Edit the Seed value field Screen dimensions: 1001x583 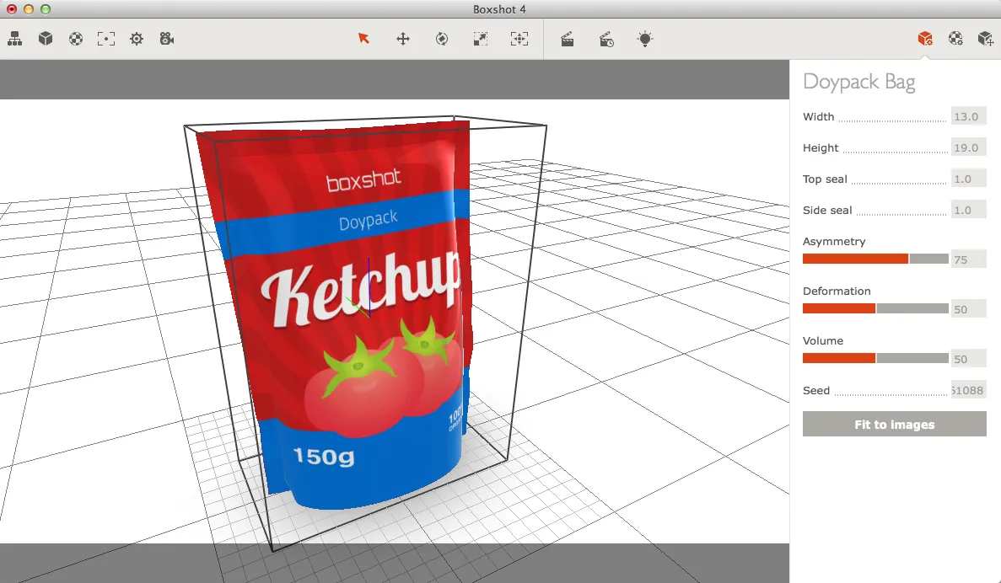point(968,390)
